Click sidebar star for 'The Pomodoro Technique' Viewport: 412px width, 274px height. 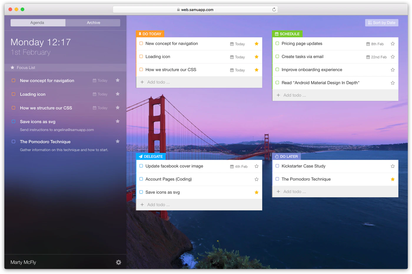click(x=118, y=141)
